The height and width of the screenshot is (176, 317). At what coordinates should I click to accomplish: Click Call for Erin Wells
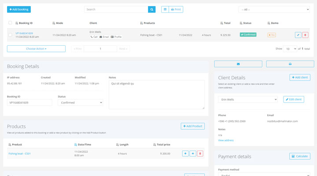tap(94, 37)
